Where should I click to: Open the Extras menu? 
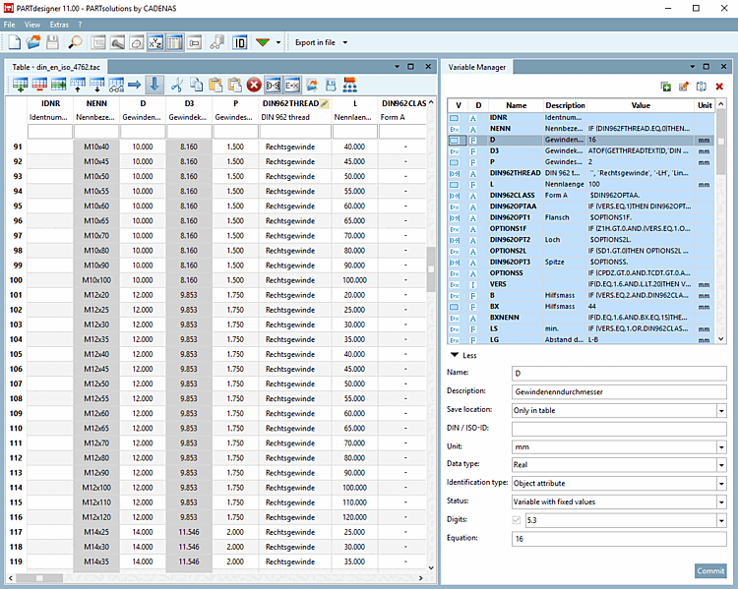click(60, 23)
